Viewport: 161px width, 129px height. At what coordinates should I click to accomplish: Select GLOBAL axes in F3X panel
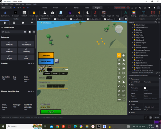pos(47,74)
